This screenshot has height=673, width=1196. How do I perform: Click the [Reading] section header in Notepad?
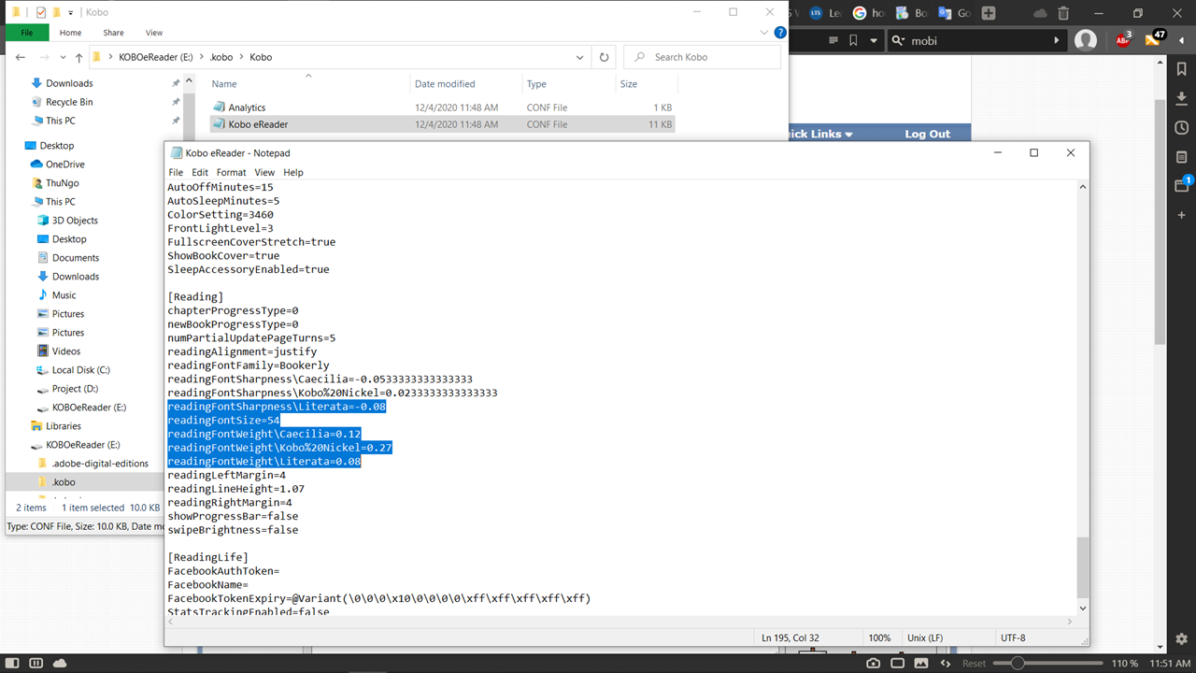coord(195,297)
